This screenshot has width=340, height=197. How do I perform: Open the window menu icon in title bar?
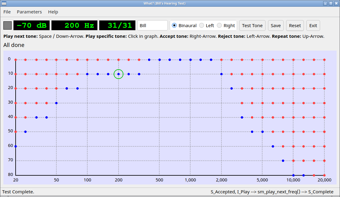[x=4, y=3]
